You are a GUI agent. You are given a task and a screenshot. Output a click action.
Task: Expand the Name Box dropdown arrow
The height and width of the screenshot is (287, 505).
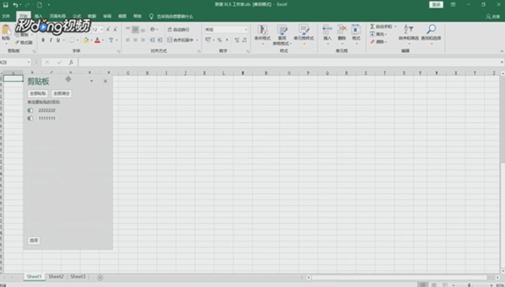click(29, 62)
